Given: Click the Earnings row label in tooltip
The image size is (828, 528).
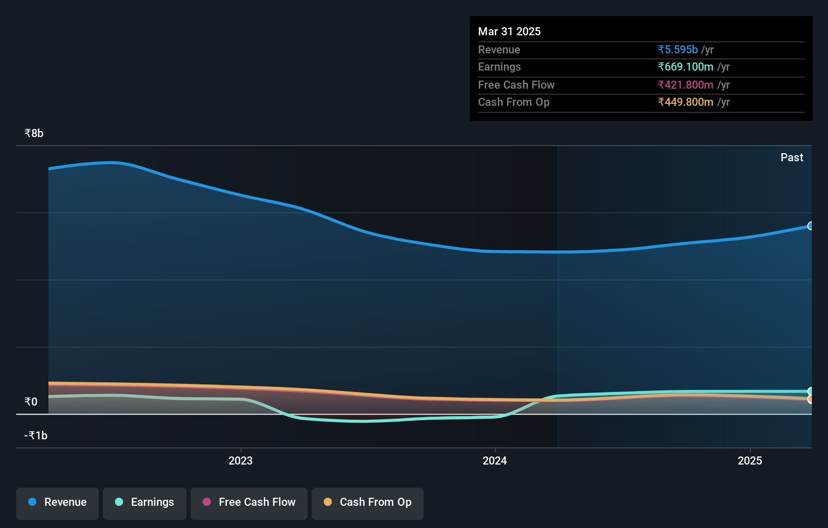Looking at the screenshot, I should (x=499, y=67).
